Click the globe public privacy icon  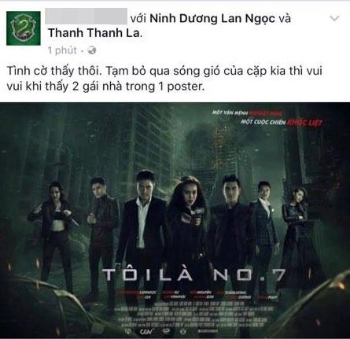tap(92, 50)
